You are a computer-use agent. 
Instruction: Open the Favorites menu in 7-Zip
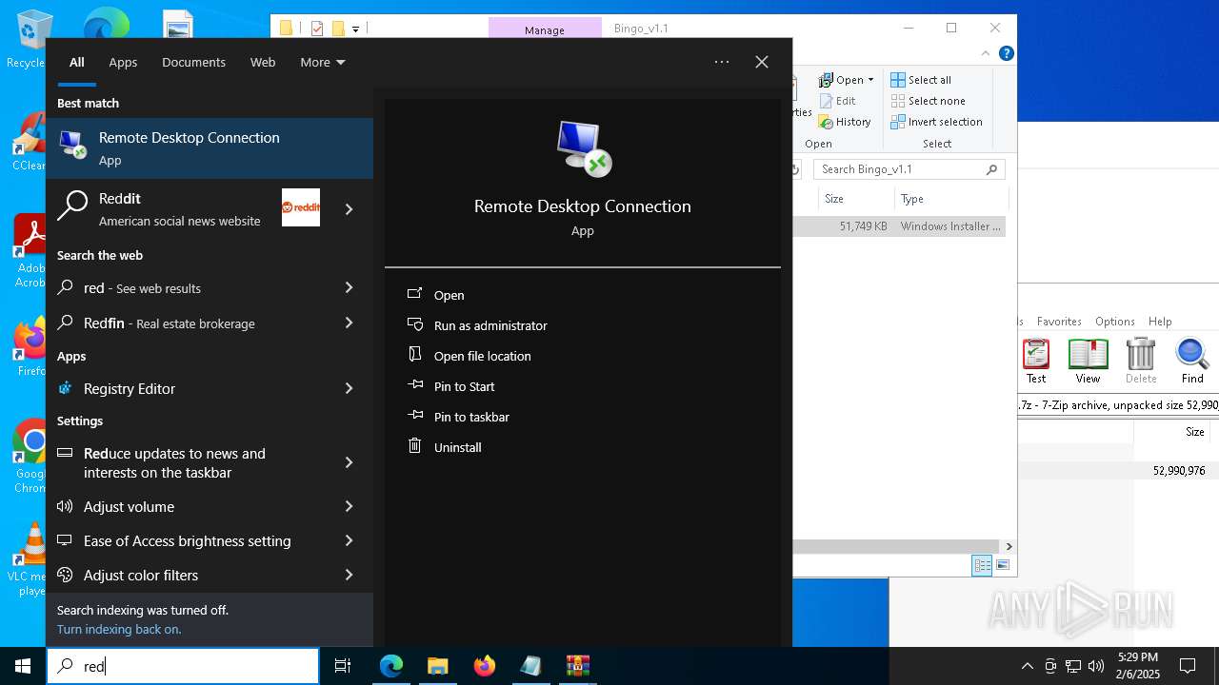(x=1059, y=322)
